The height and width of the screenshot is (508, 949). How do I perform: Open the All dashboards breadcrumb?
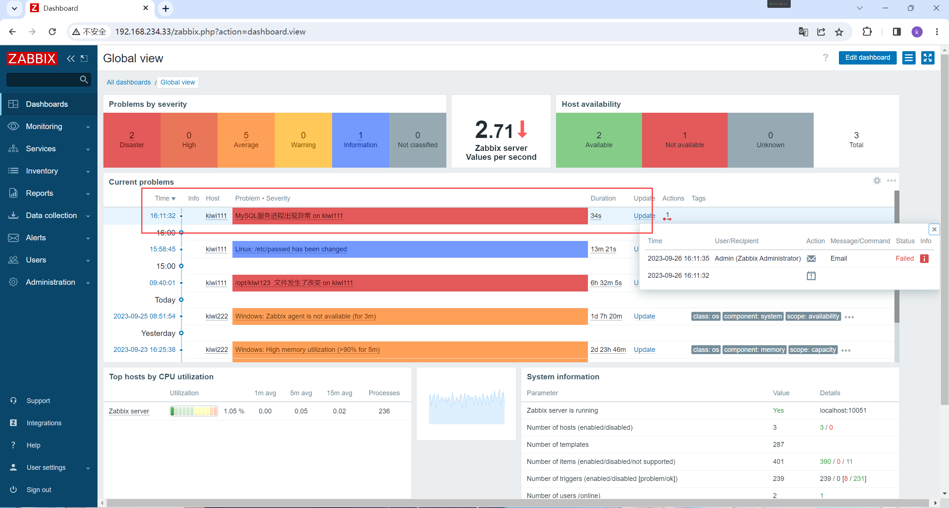(x=129, y=82)
